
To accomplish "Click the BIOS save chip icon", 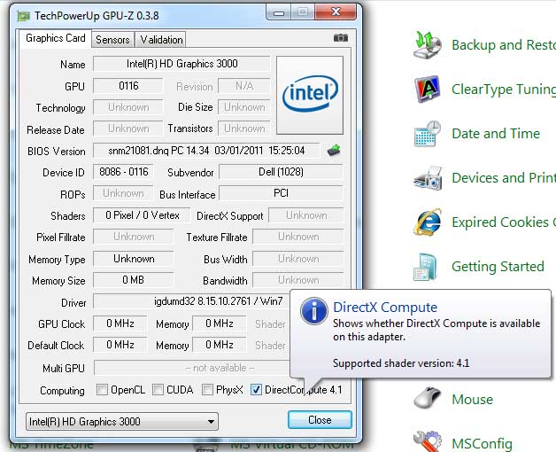I will click(x=334, y=151).
